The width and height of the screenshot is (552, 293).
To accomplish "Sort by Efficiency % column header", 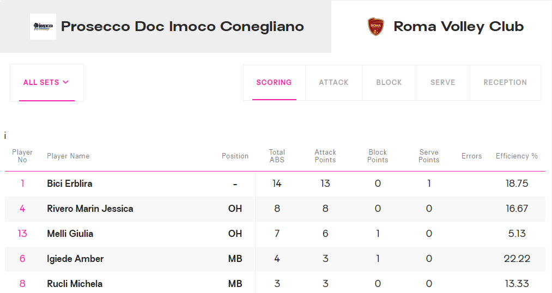I will [517, 156].
